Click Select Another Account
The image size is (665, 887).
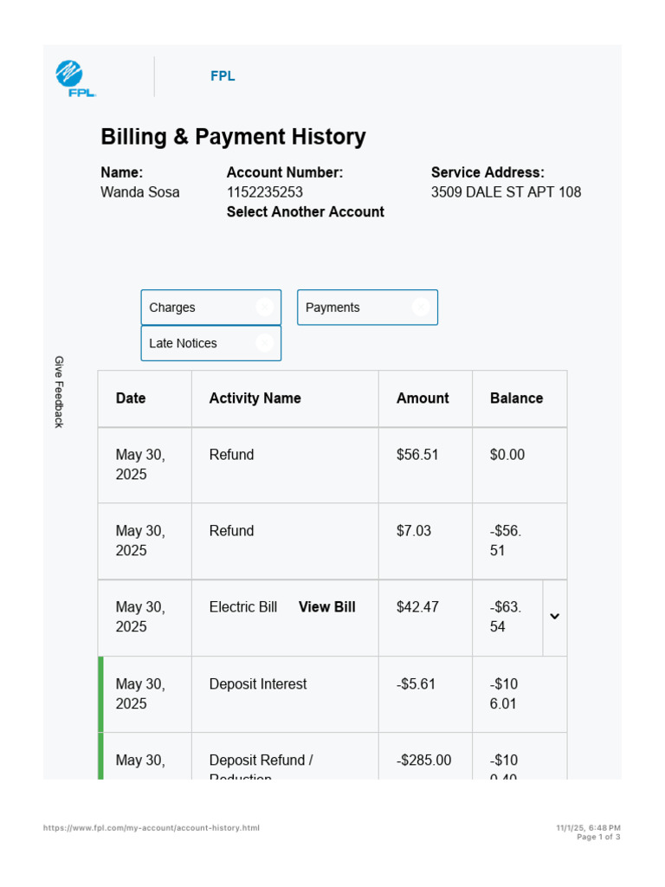tap(306, 211)
